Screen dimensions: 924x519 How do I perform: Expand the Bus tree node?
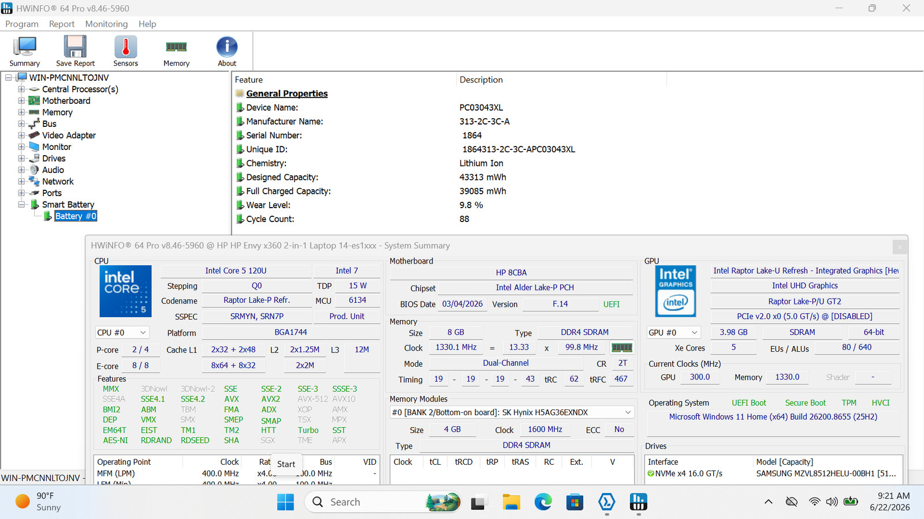click(x=21, y=123)
